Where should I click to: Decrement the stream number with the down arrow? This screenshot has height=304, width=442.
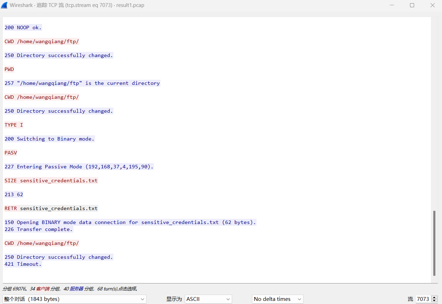(434, 301)
